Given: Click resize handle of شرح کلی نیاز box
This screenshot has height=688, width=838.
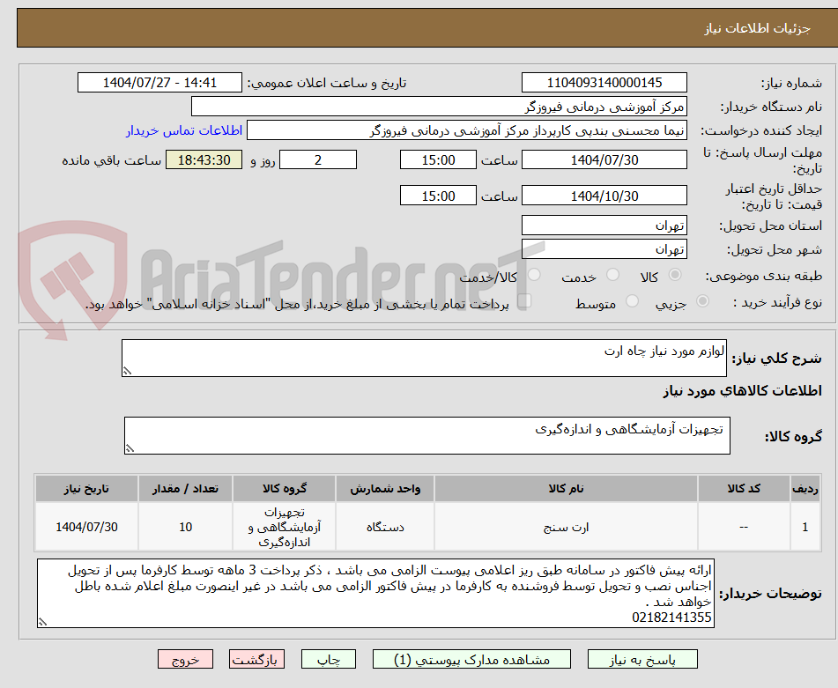Looking at the screenshot, I should [x=127, y=371].
